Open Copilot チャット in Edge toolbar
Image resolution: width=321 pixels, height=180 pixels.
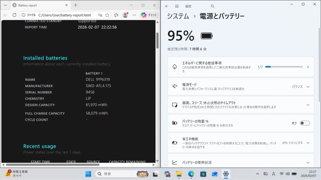(x=149, y=15)
